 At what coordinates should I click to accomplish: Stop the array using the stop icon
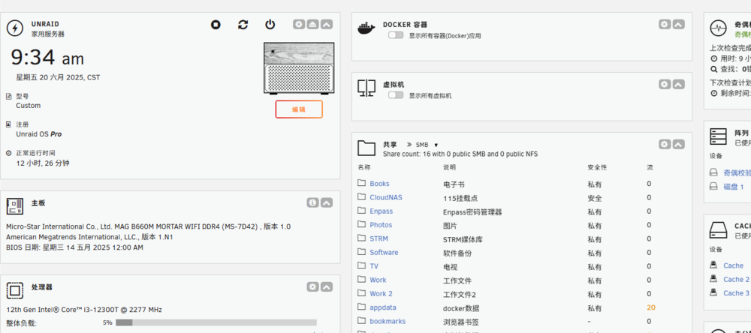(216, 25)
